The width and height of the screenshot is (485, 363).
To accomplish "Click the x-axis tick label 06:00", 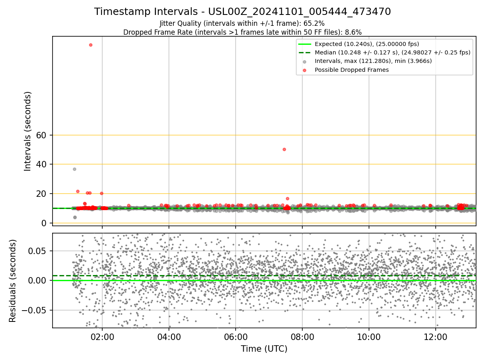I will (236, 336).
